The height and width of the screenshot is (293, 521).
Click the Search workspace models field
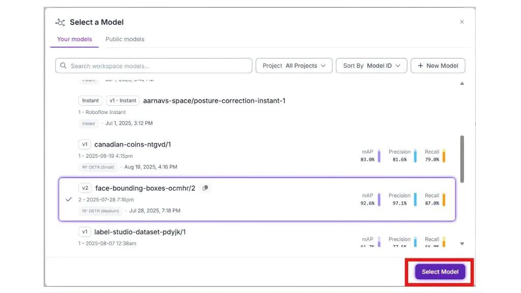158,66
